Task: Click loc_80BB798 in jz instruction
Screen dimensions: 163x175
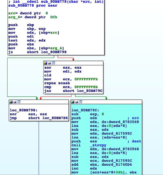Action: point(54,52)
